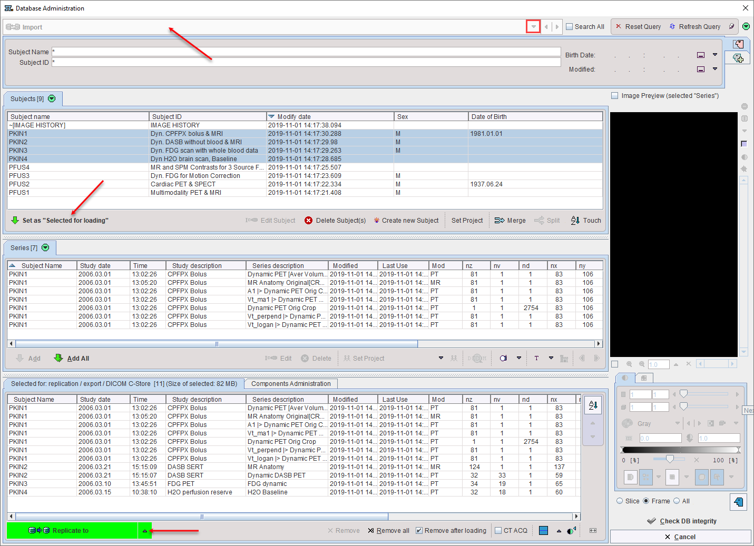The height and width of the screenshot is (546, 754).
Task: Expand the green arrow on the Subjects tab
Action: tap(52, 98)
